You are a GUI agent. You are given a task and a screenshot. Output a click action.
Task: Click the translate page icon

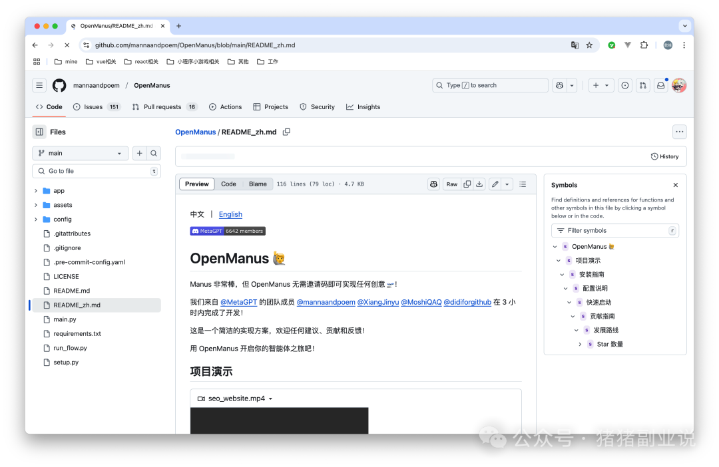click(575, 45)
